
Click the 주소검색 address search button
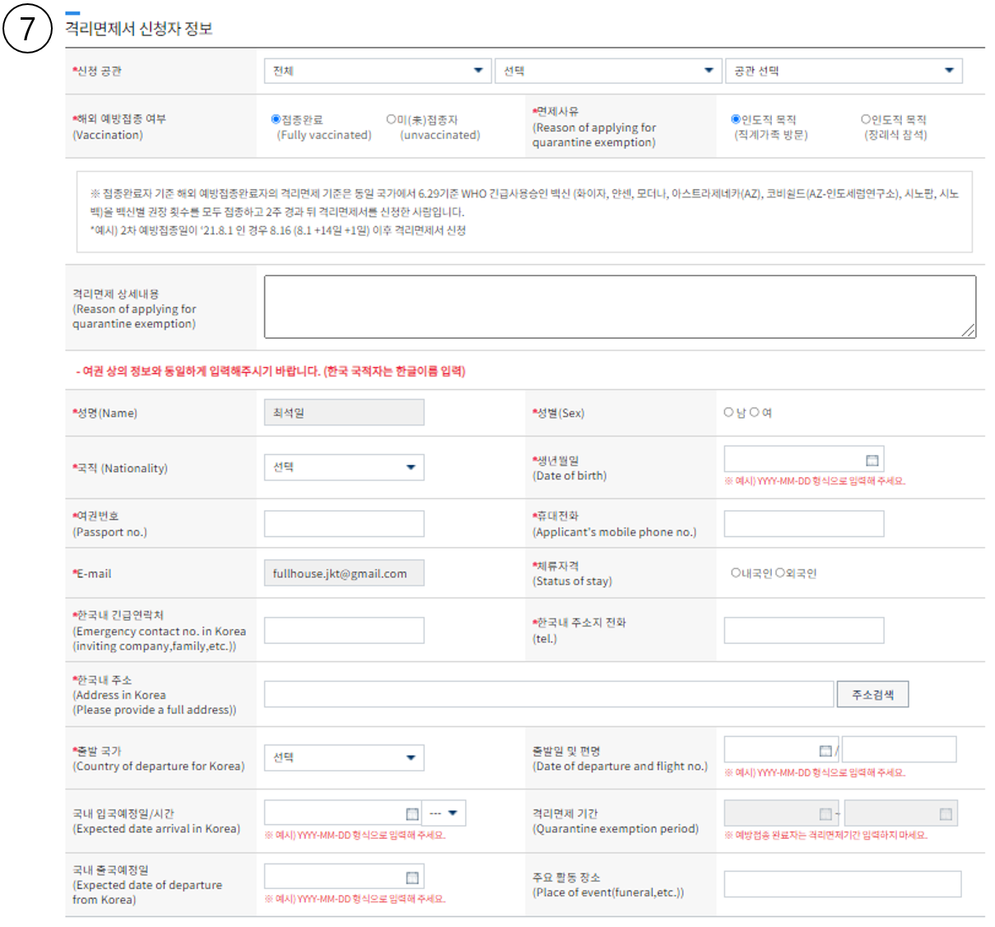point(872,695)
